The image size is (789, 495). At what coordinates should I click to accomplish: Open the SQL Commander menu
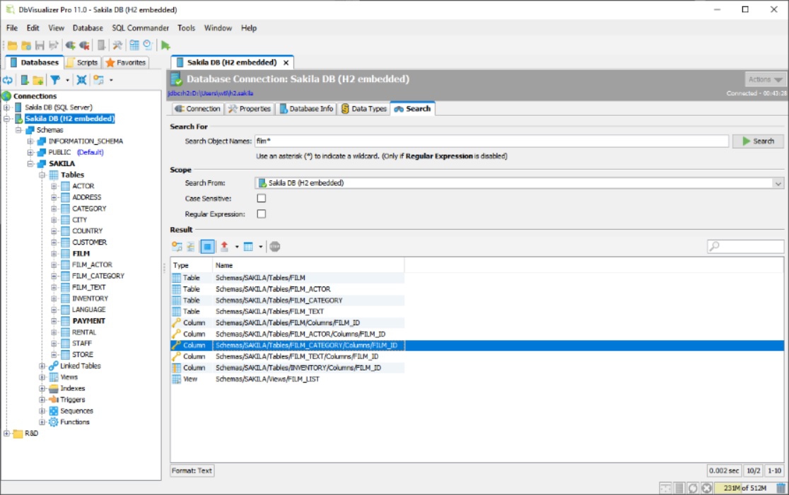tap(141, 28)
